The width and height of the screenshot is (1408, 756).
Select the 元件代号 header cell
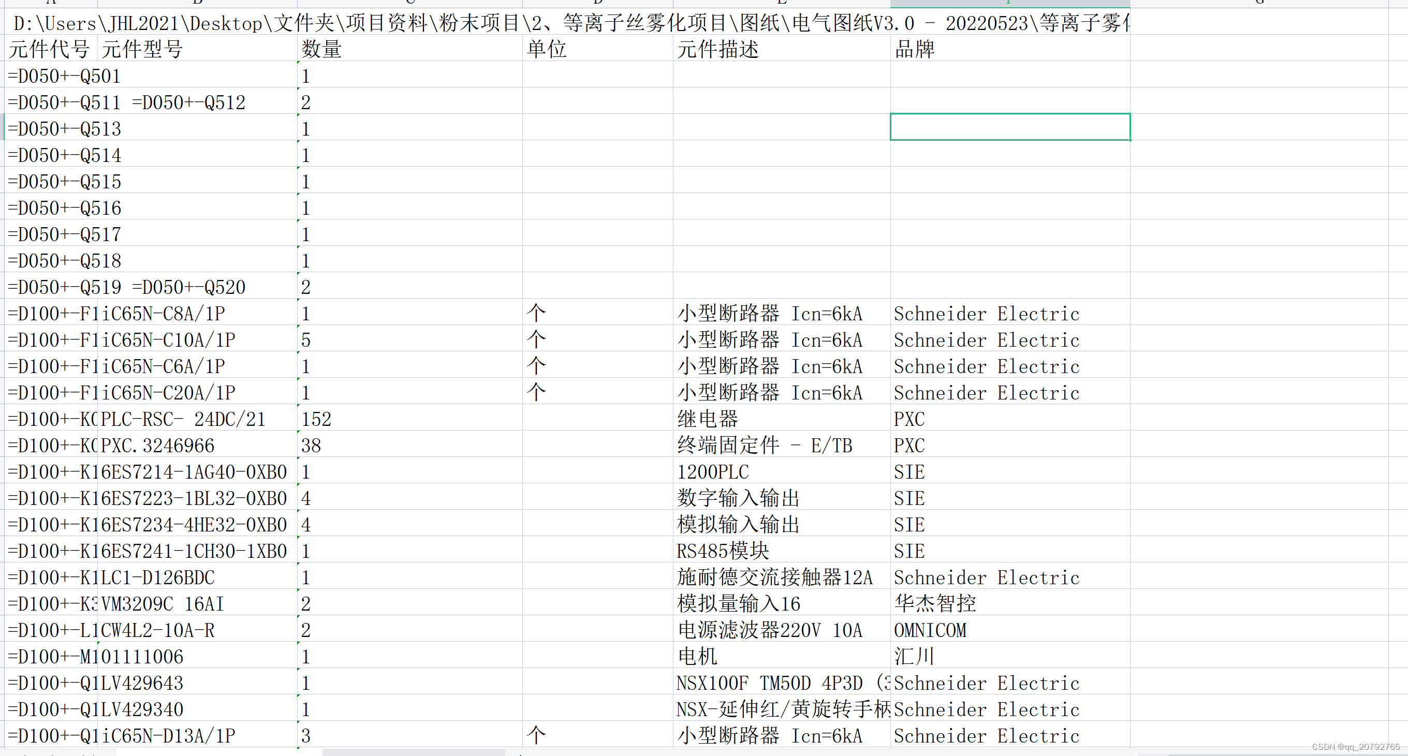[51, 48]
